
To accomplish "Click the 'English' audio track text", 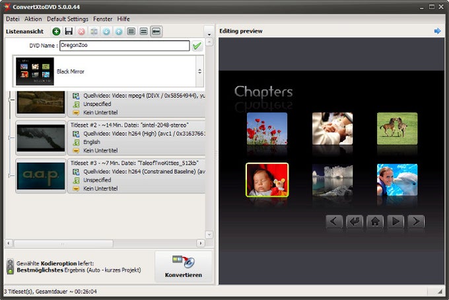I will point(92,143).
